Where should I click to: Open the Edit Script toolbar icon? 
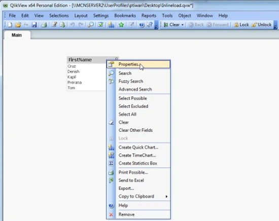pyautogui.click(x=54, y=25)
